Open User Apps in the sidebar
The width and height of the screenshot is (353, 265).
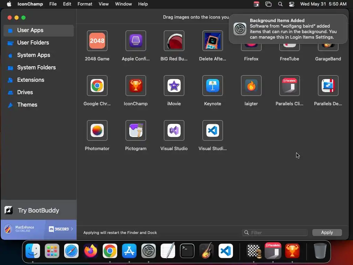[x=39, y=30]
